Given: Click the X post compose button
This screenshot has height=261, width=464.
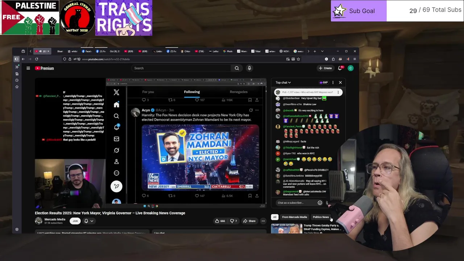Looking at the screenshot, I should point(116,186).
